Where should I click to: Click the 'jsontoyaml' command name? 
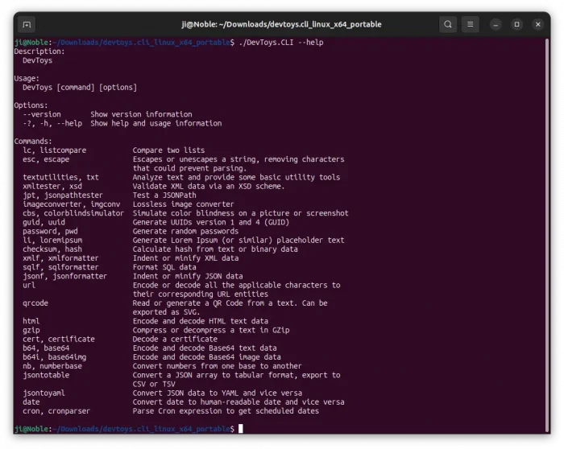[x=44, y=393]
